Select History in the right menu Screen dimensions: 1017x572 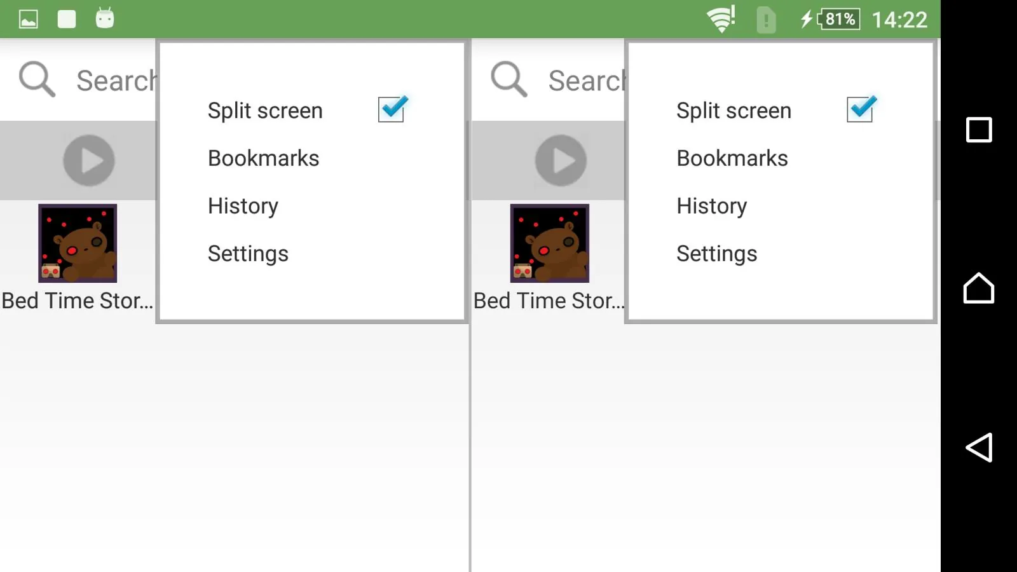pyautogui.click(x=712, y=206)
